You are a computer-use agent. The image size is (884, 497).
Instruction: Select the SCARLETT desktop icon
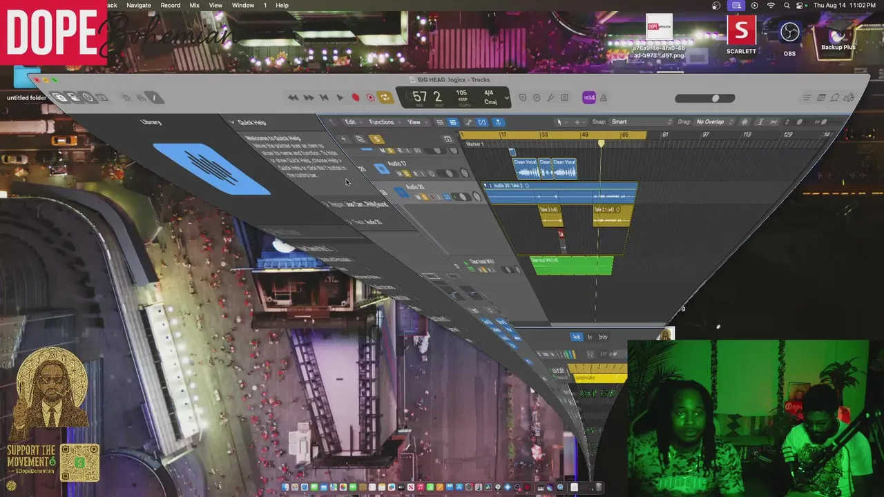click(x=741, y=36)
